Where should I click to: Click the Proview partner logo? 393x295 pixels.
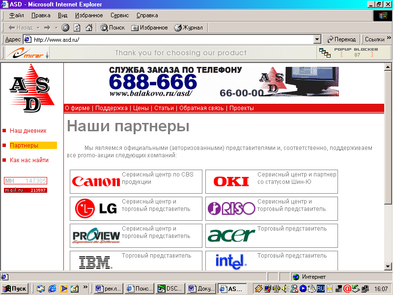(96, 236)
